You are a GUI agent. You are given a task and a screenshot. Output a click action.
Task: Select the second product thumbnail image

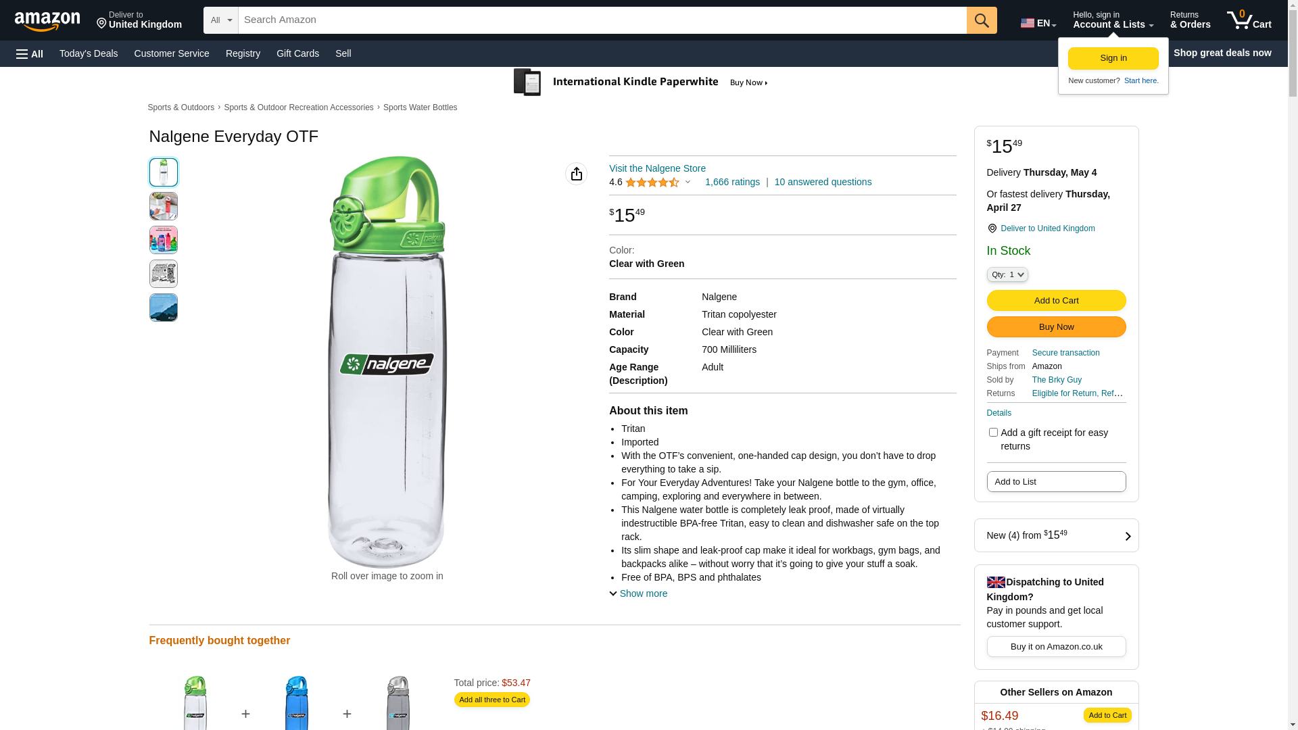[x=164, y=206]
